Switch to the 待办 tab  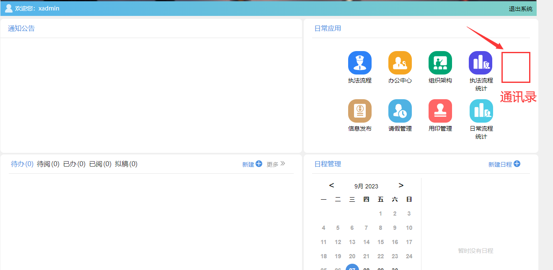(22, 164)
